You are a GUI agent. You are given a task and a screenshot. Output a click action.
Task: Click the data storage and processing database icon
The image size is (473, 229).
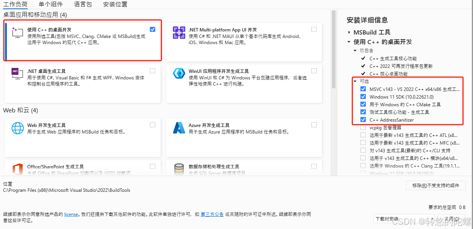pos(179,169)
